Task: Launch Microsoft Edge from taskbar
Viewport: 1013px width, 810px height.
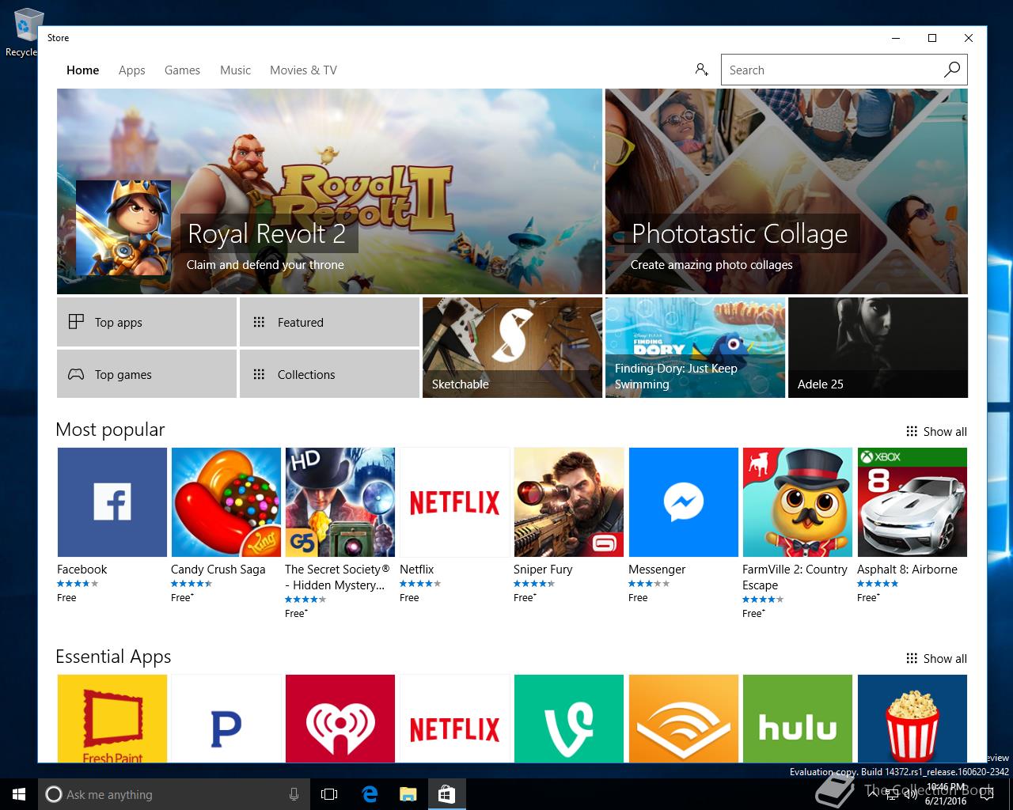Action: click(x=370, y=794)
